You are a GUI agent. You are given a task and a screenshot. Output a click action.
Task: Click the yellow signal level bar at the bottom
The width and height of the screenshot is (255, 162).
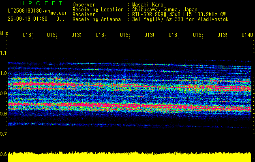(x=130, y=157)
